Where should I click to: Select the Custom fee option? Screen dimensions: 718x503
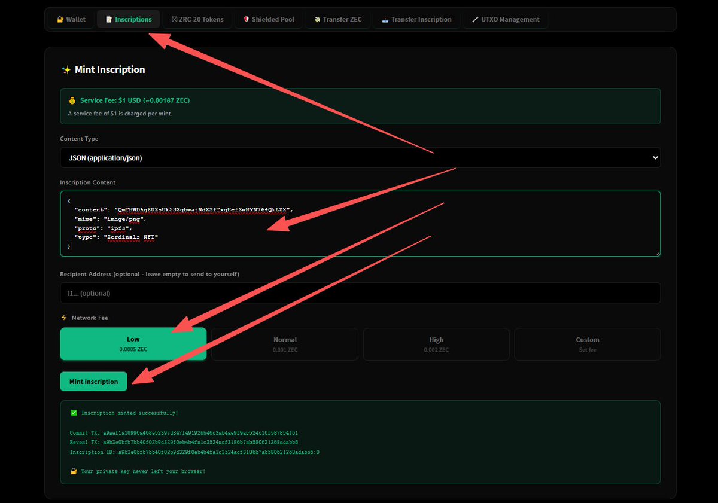tap(588, 344)
